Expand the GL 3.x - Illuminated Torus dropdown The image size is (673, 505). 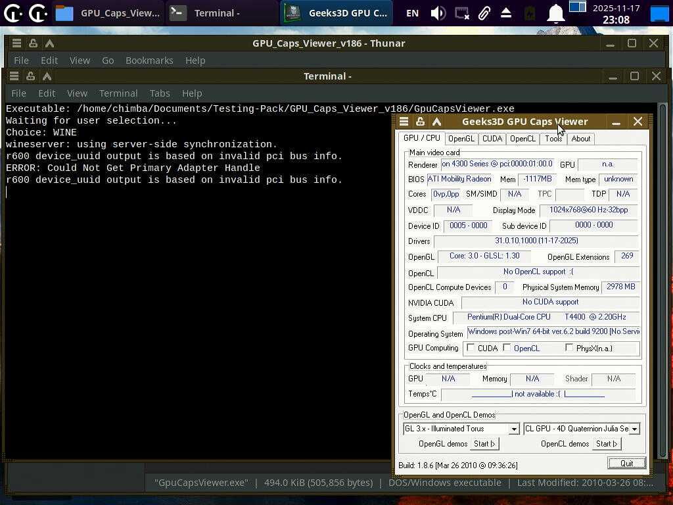tap(514, 429)
